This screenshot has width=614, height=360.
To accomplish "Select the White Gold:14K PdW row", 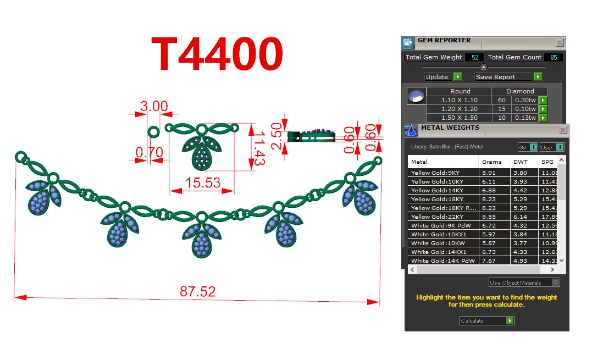I will [443, 261].
